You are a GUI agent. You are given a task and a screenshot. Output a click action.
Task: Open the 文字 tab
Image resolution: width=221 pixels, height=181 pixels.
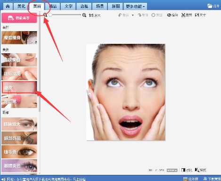pyautogui.click(x=69, y=7)
